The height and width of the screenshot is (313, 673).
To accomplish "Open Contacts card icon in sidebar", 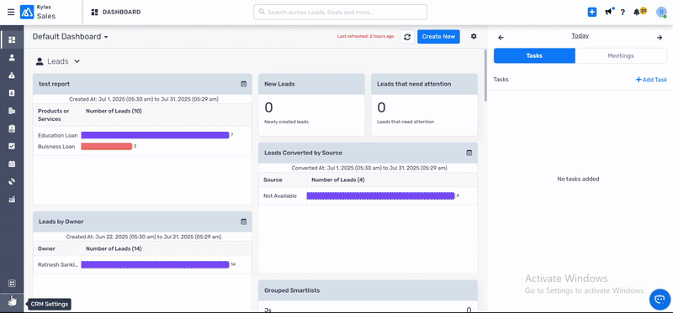I will [x=12, y=93].
